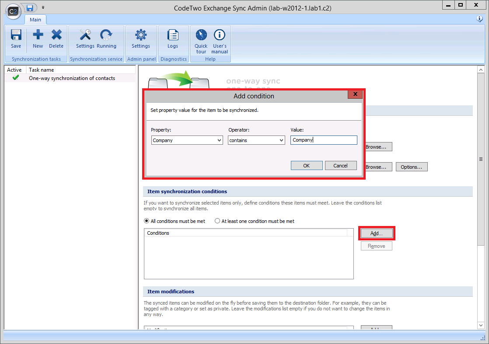
Task: Click the info icon at top right
Action: 480,19
